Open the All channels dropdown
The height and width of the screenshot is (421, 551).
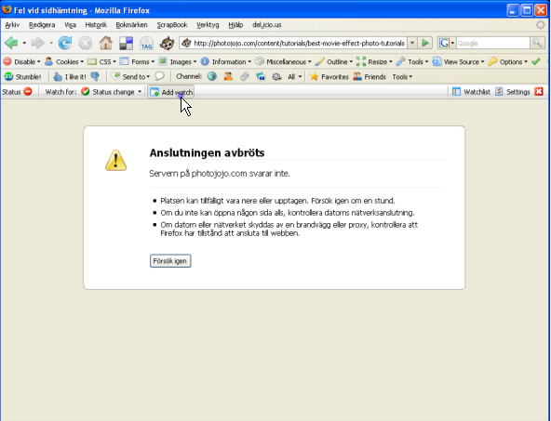295,76
